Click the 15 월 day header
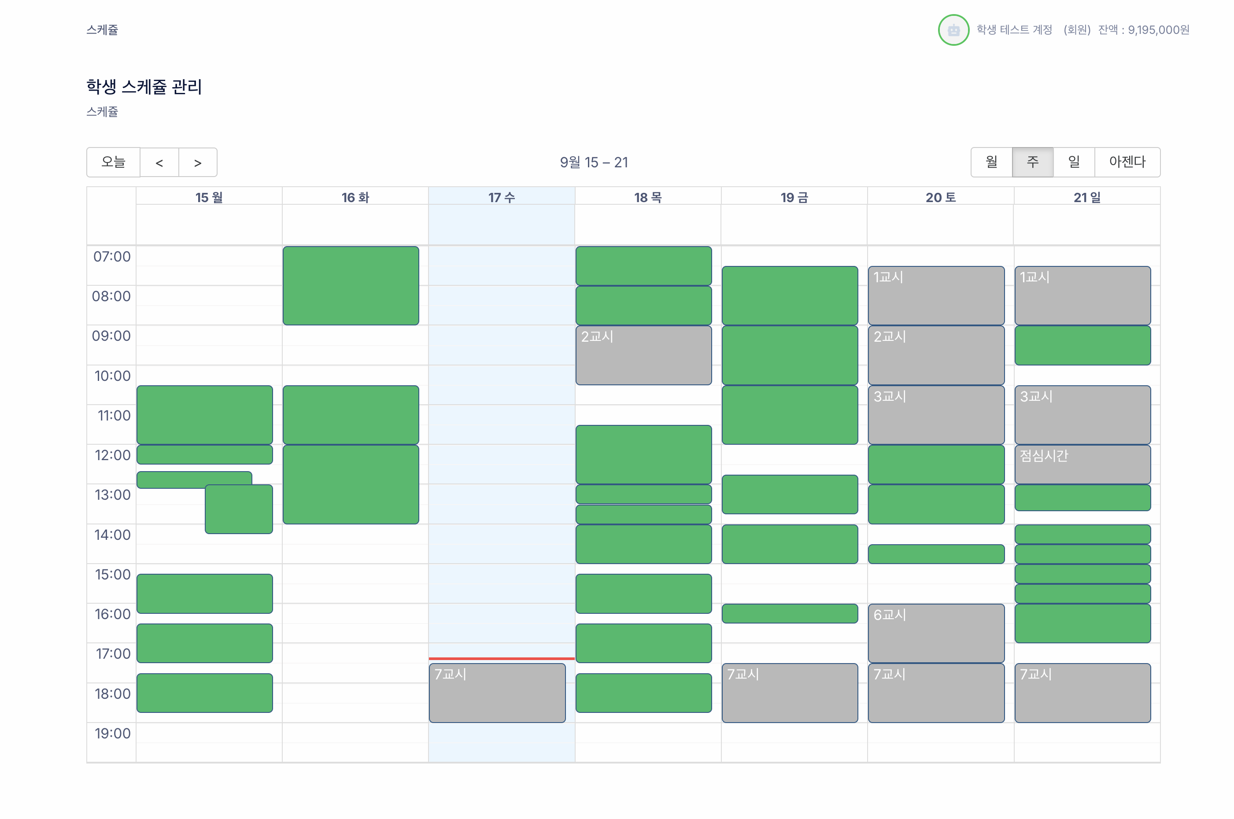 (x=209, y=197)
